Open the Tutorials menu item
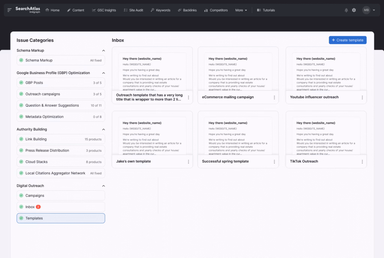Screen dimensions: 384x258 coord(265,10)
